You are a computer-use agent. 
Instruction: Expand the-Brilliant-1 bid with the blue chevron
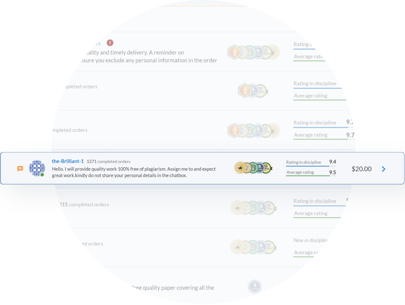(x=383, y=169)
